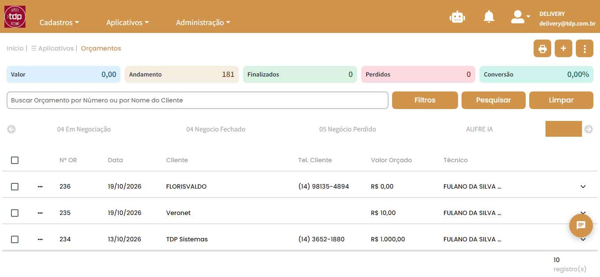
Task: Select the 04 Negocio Fechado stage tab
Action: click(216, 129)
